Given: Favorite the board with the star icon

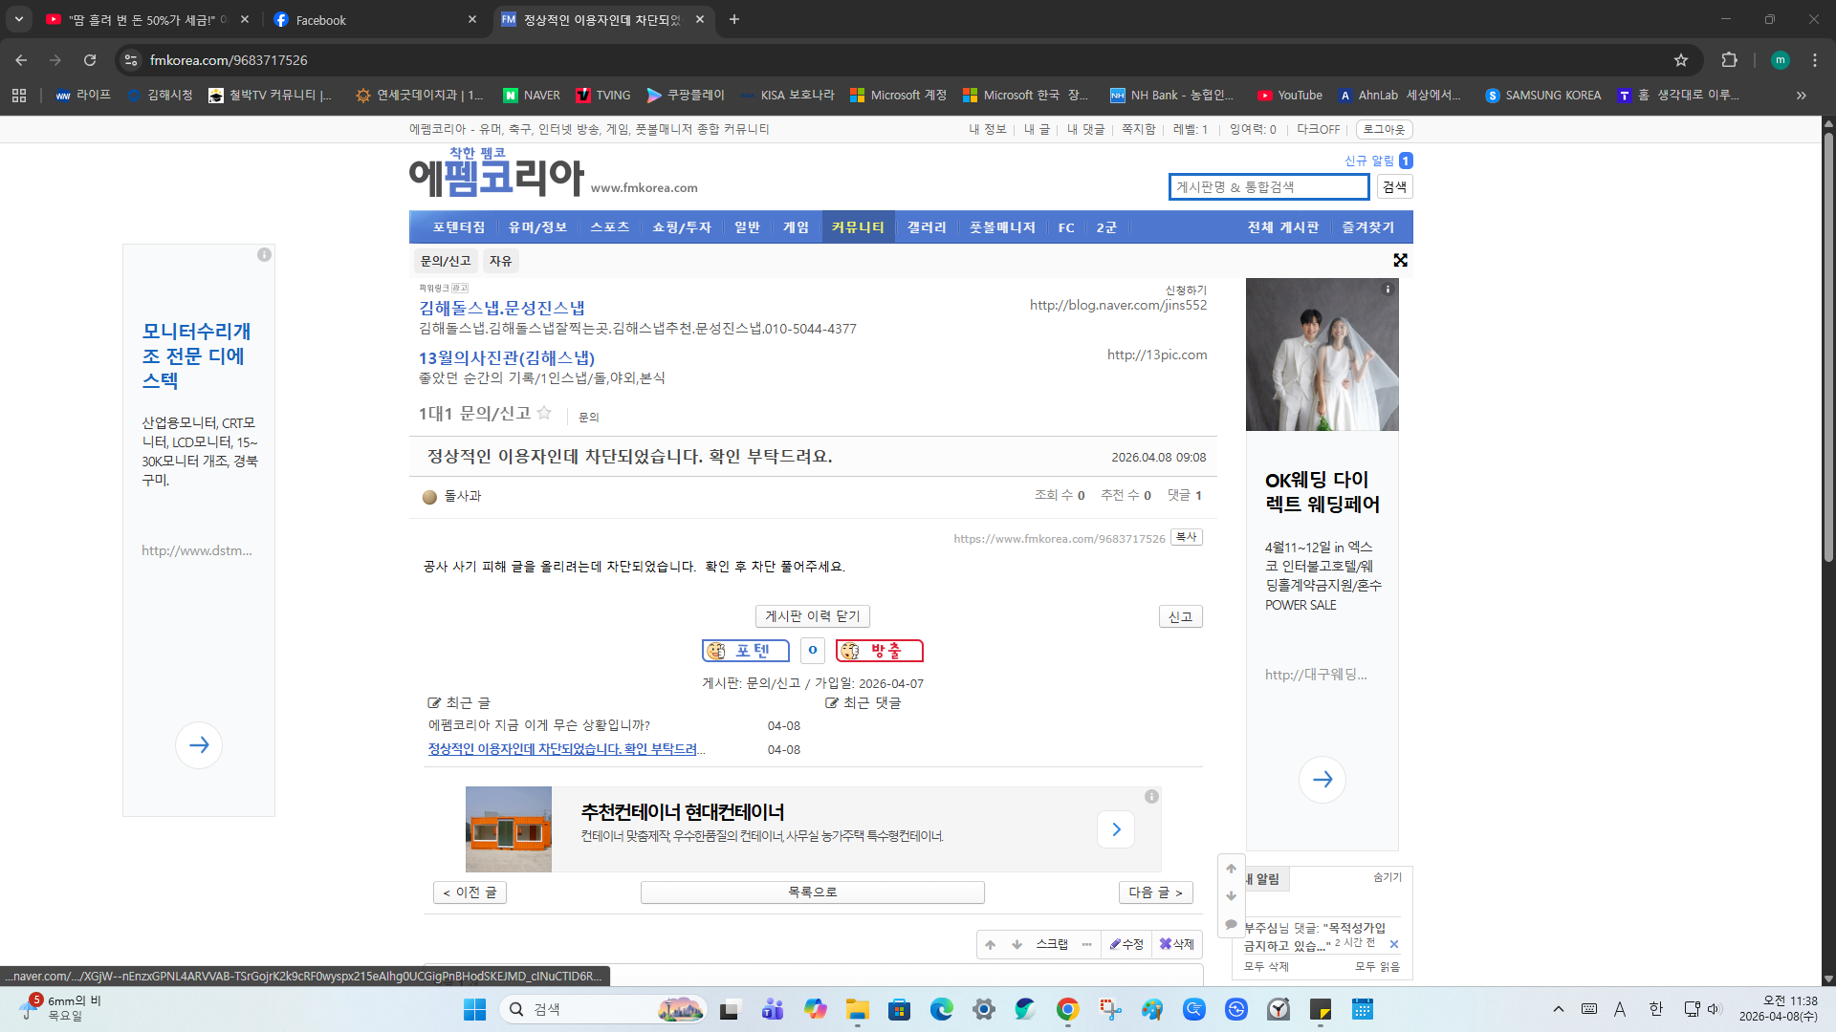Looking at the screenshot, I should click(544, 413).
